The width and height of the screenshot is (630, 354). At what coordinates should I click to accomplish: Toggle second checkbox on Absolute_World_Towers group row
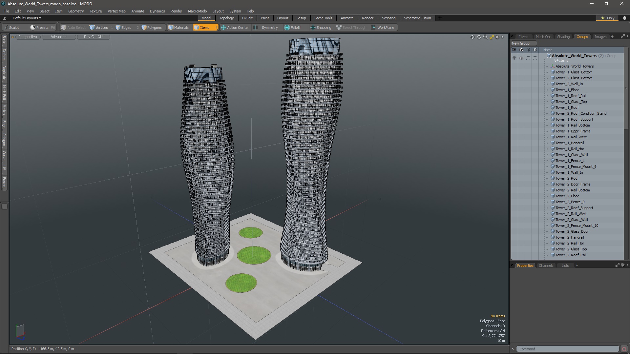(535, 58)
